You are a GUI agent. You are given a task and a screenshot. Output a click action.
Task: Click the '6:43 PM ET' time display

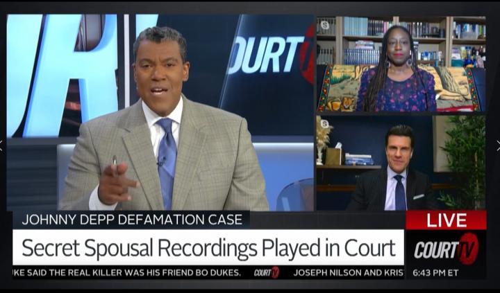coord(435,273)
